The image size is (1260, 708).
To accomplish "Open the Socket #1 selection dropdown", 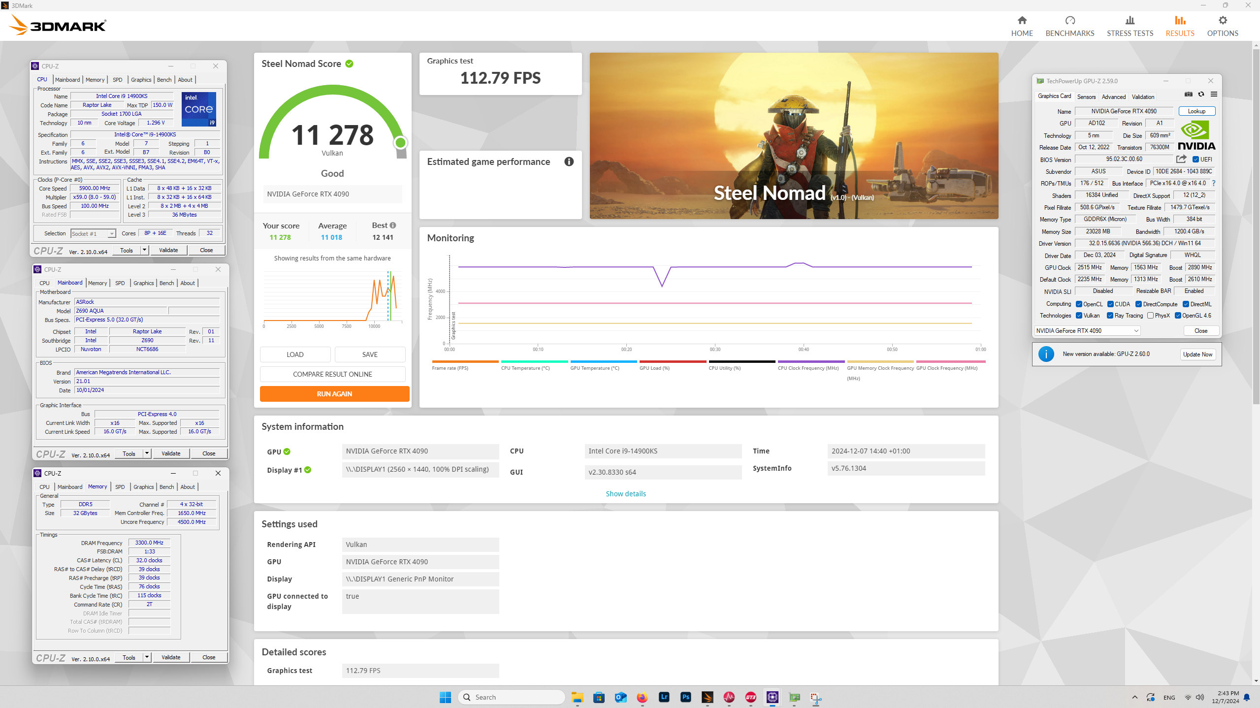I will [93, 234].
